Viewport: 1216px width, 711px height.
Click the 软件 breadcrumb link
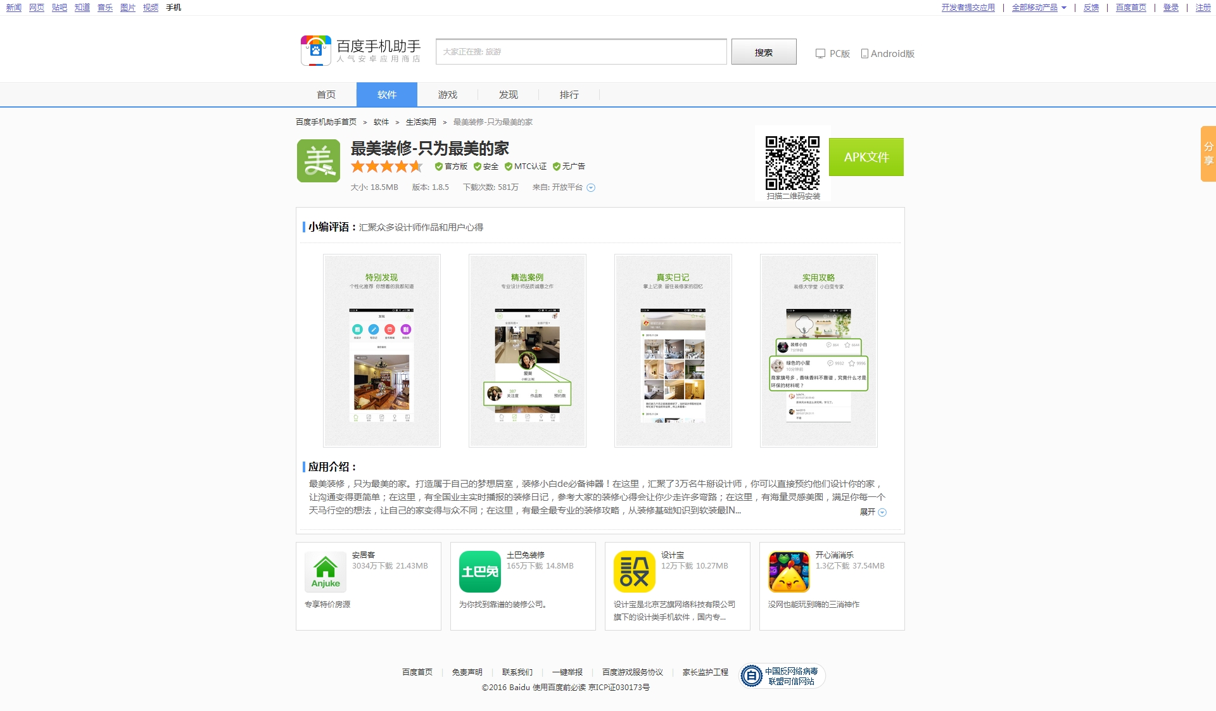[x=381, y=122]
